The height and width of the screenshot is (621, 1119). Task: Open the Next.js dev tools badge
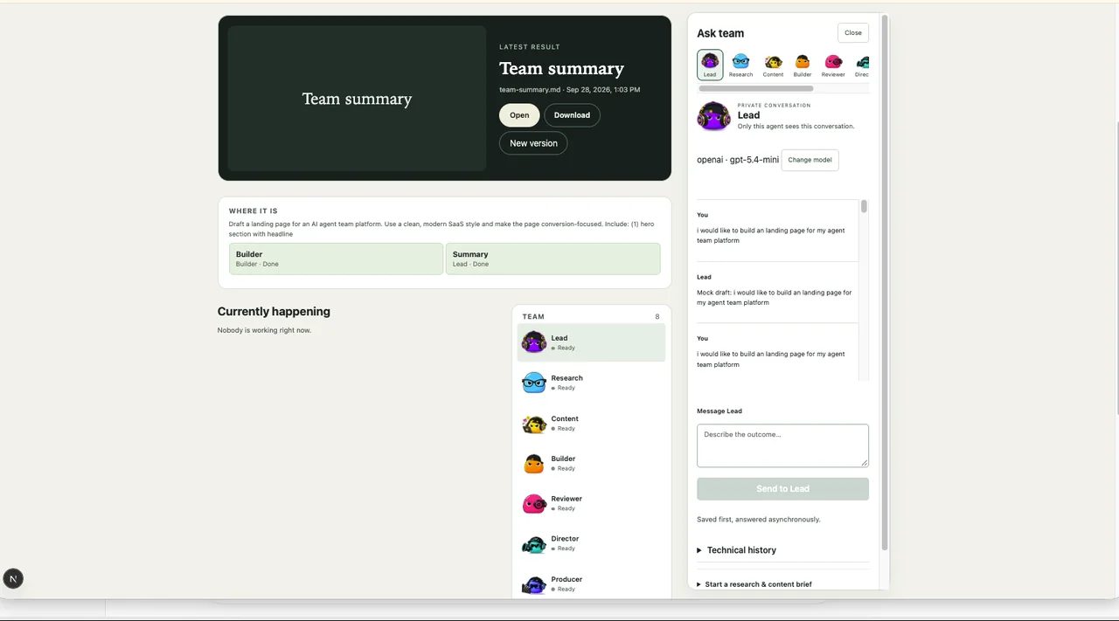click(13, 578)
